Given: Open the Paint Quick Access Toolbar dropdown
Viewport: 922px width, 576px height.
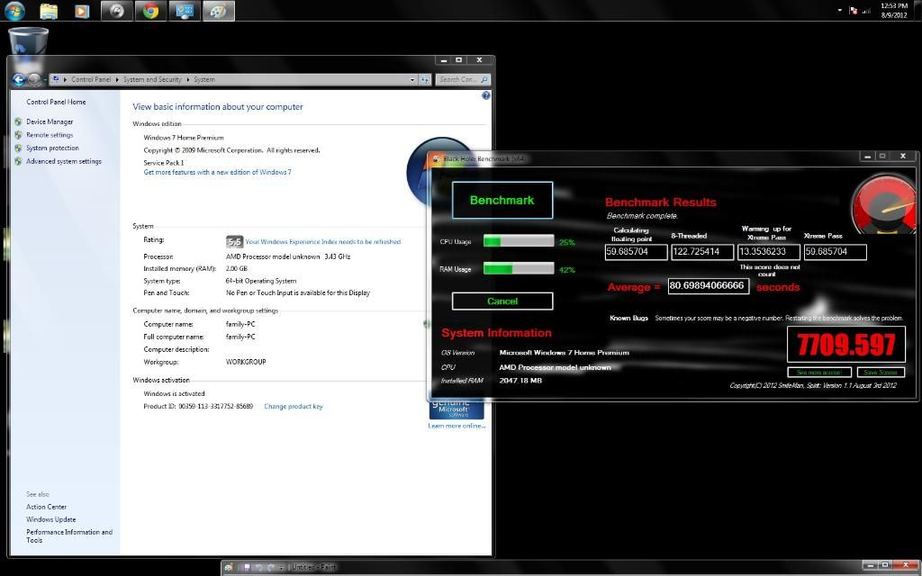Looking at the screenshot, I should coord(281,568).
